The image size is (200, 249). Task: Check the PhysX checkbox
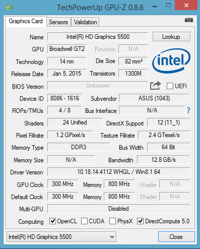[x=112, y=221]
